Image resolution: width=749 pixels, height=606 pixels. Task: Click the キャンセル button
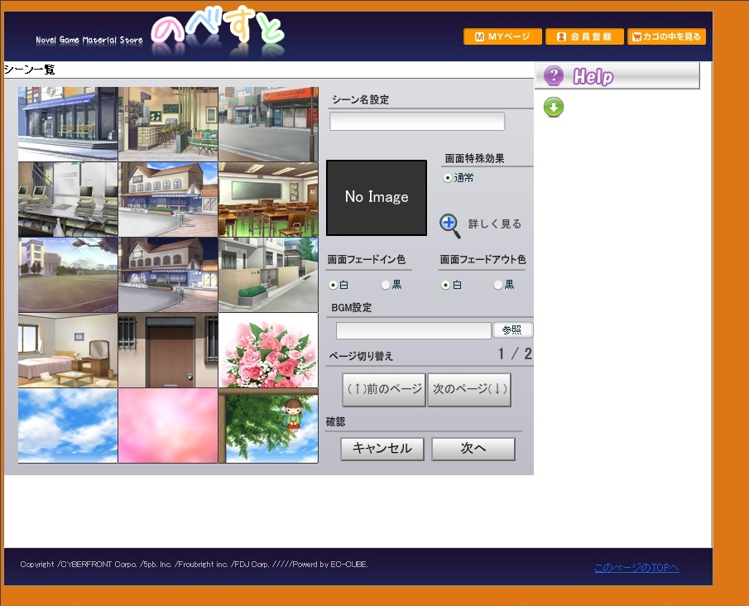[x=382, y=449]
